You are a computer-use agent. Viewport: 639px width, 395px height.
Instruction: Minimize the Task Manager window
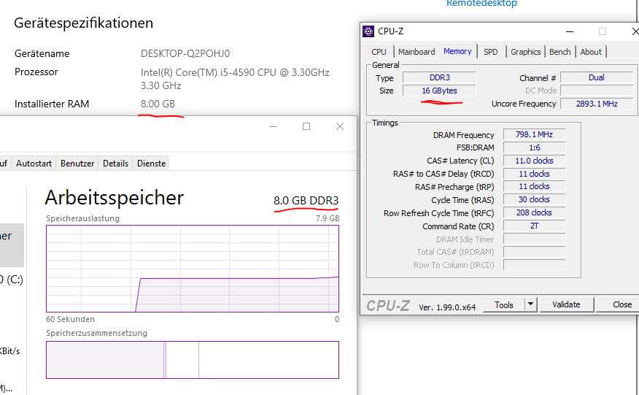274,126
